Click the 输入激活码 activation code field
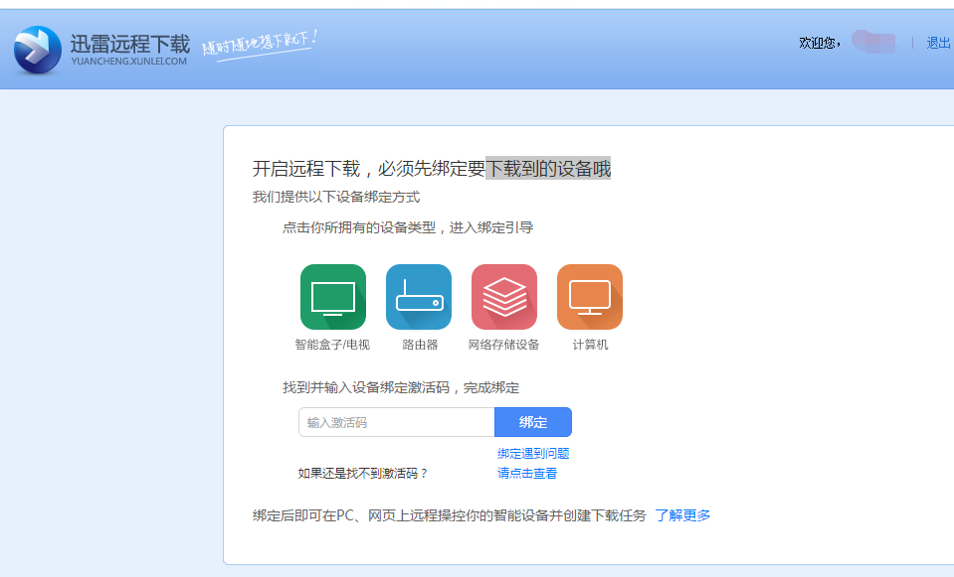 (x=396, y=421)
